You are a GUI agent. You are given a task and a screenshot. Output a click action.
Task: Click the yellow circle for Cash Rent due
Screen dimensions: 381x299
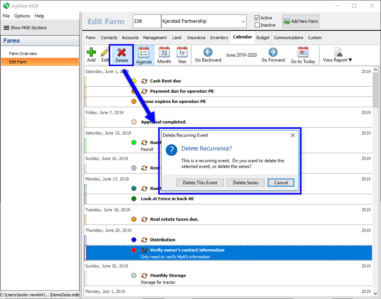pyautogui.click(x=134, y=81)
